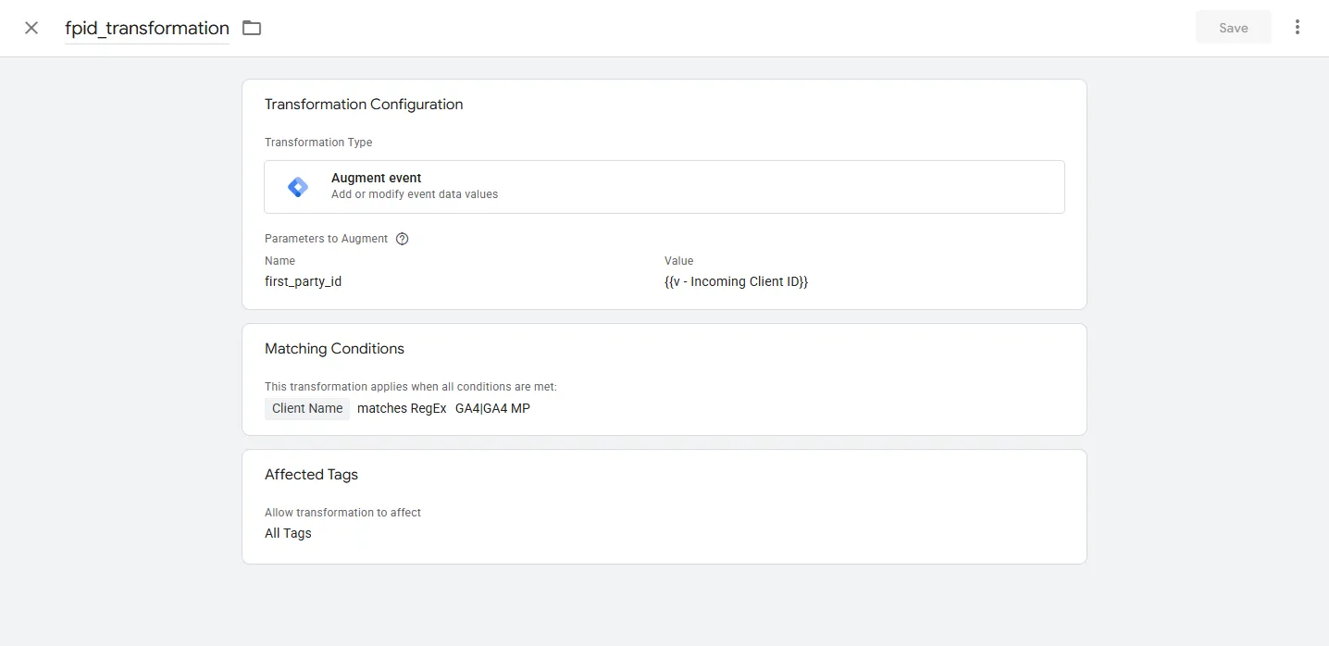Click the matches RegEx operator text

click(x=402, y=408)
